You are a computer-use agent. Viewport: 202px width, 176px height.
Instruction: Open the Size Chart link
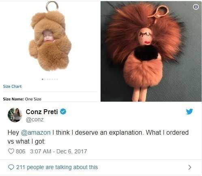tap(12, 86)
